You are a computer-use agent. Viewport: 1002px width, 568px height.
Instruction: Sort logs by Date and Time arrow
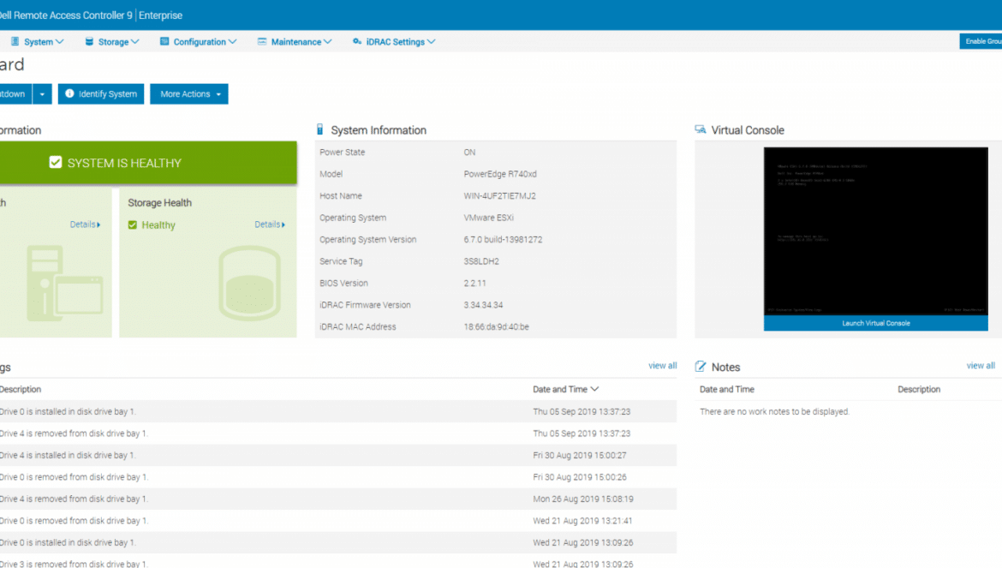(595, 389)
